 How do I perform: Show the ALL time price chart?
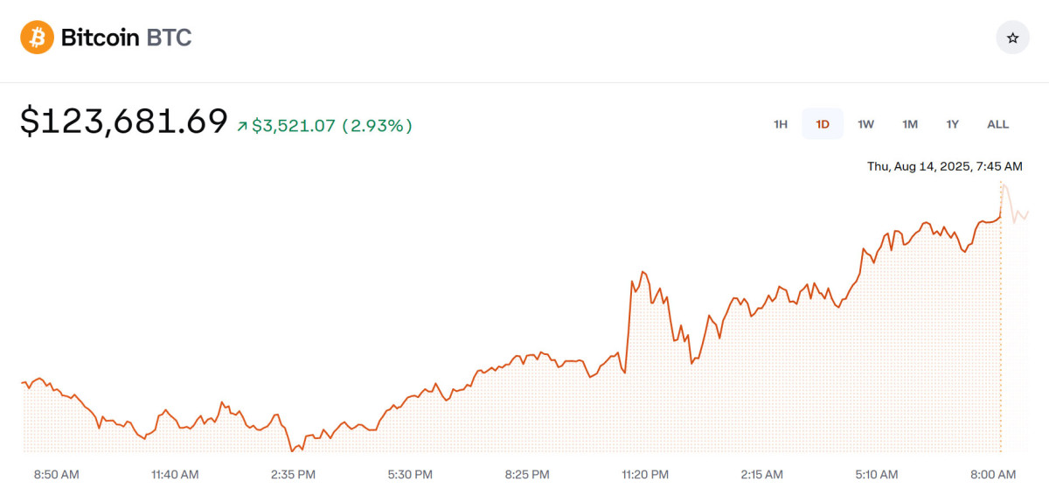click(x=997, y=124)
